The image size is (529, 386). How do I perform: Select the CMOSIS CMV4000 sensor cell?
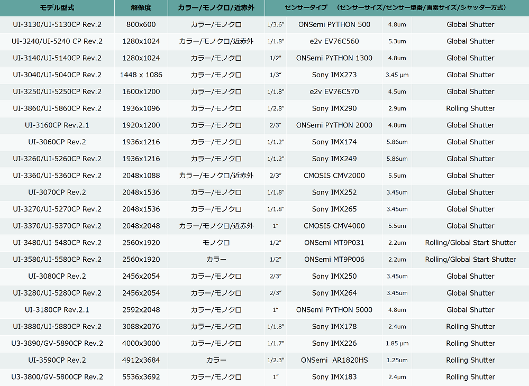coord(334,226)
